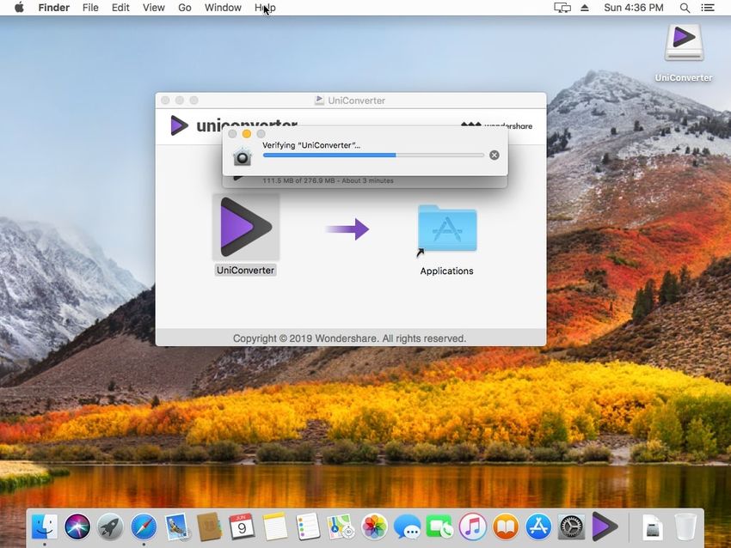Launch App Store from the Dock
Viewport: 731px width, 548px height.
pyautogui.click(x=538, y=526)
